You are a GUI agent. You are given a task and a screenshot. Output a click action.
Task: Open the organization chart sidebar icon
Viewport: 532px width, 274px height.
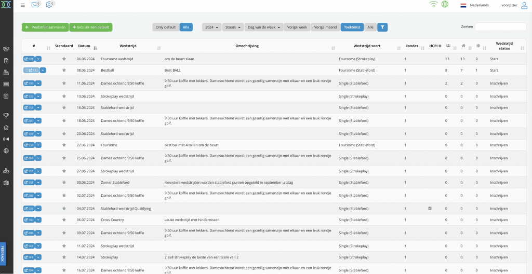tap(6, 170)
